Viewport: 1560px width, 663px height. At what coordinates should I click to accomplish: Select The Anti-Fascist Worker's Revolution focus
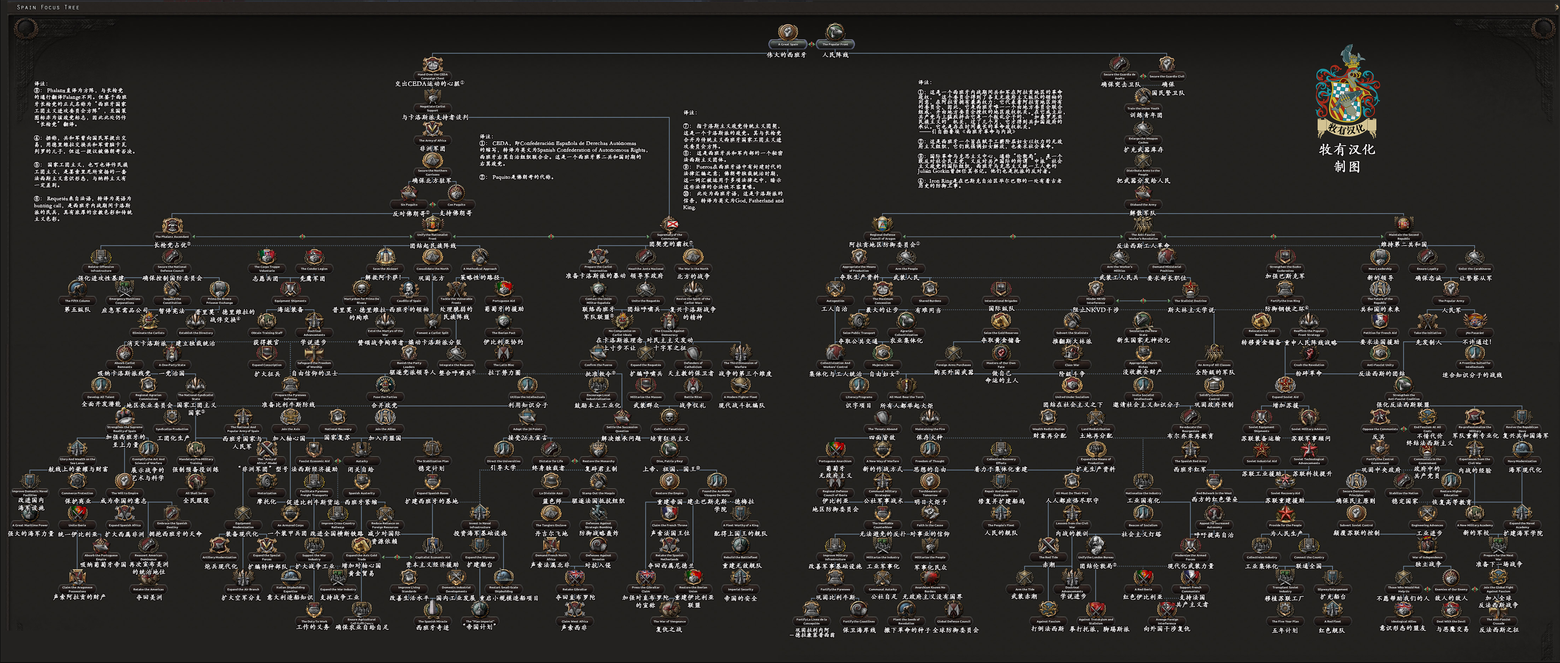pos(1143,228)
